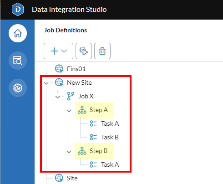
Task: Click the hierarchy icon beside Step B
Action: click(82, 151)
